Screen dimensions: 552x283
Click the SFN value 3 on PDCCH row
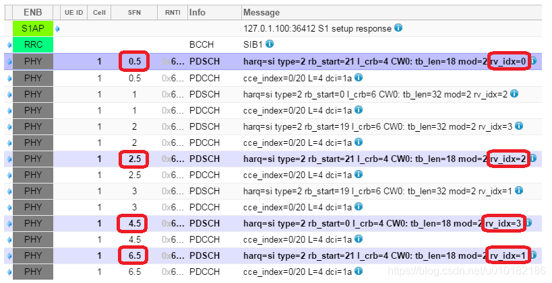[x=135, y=207]
